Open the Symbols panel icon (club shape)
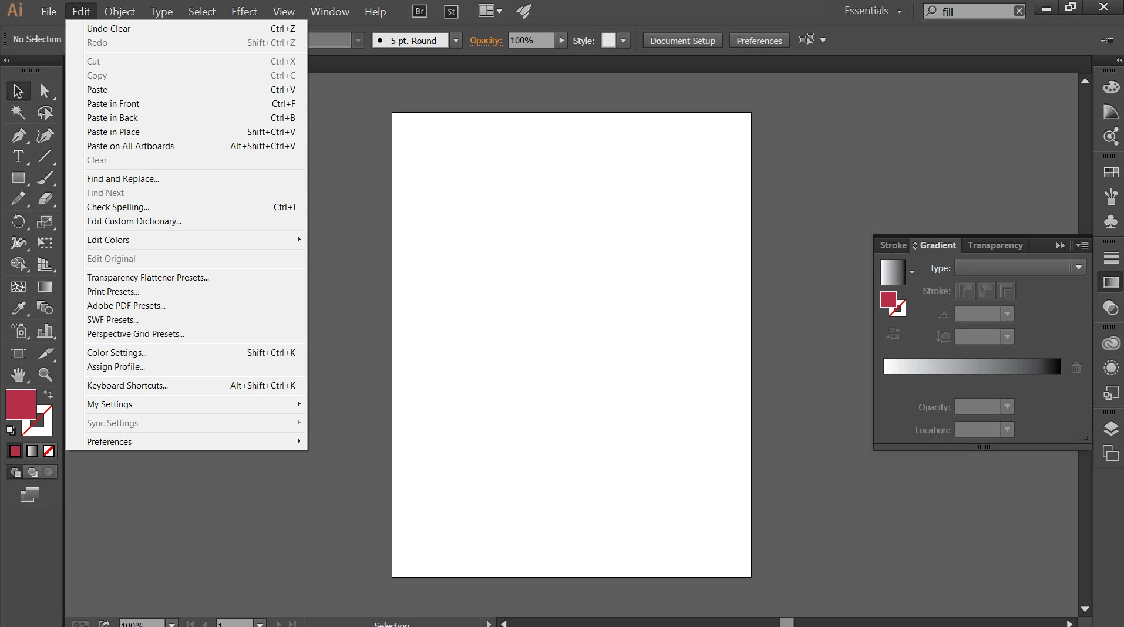This screenshot has height=627, width=1124. point(1110,222)
